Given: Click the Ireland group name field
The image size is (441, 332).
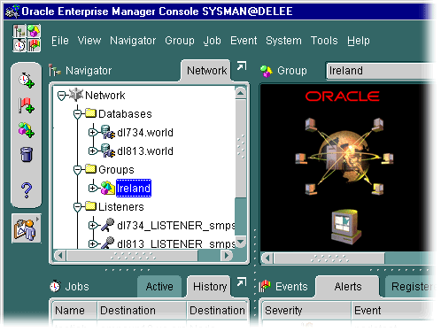Looking at the screenshot, I should click(381, 71).
